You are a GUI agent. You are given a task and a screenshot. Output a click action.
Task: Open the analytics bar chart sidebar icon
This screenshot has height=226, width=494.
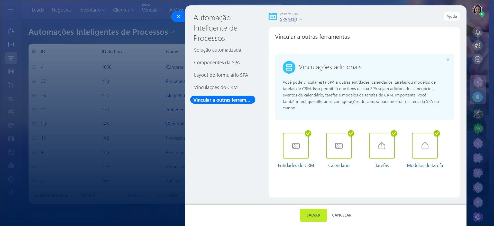(x=11, y=165)
